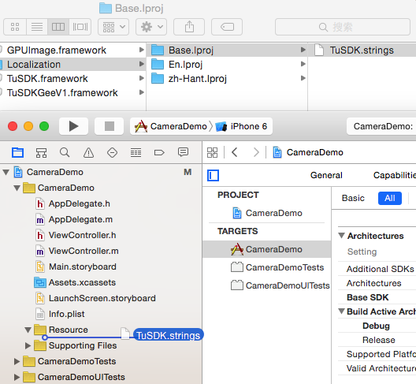Select GPUImage.framework in Finder

point(72,50)
